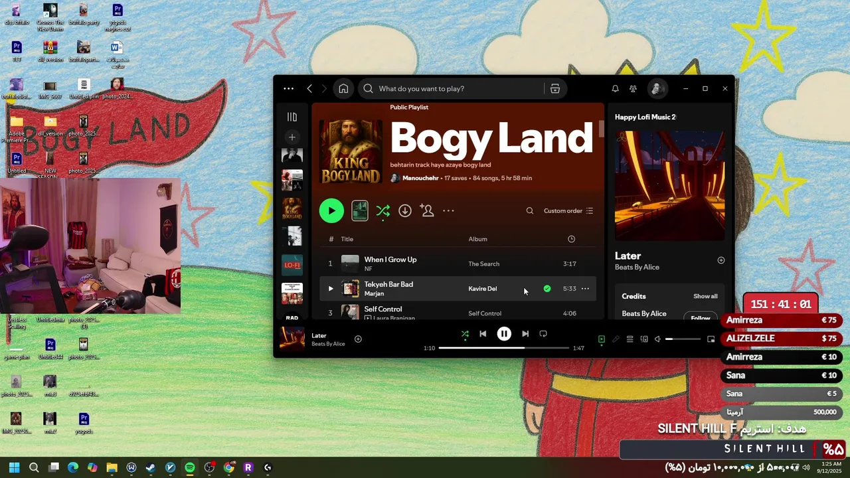Skip to next track
Image resolution: width=850 pixels, height=478 pixels.
coord(525,334)
